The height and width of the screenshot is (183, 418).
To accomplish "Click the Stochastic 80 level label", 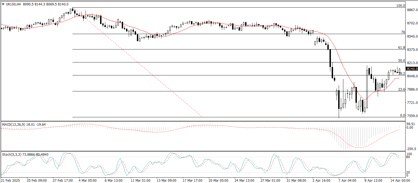I will [x=409, y=157].
